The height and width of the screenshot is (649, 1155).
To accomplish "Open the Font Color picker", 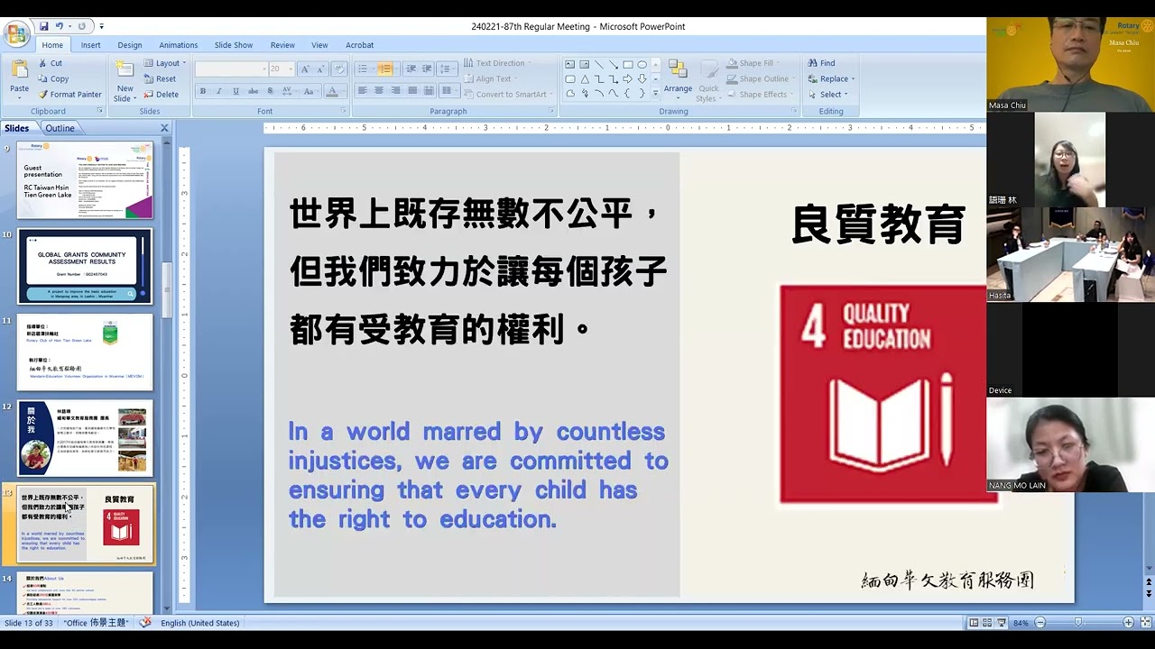I will tap(334, 91).
